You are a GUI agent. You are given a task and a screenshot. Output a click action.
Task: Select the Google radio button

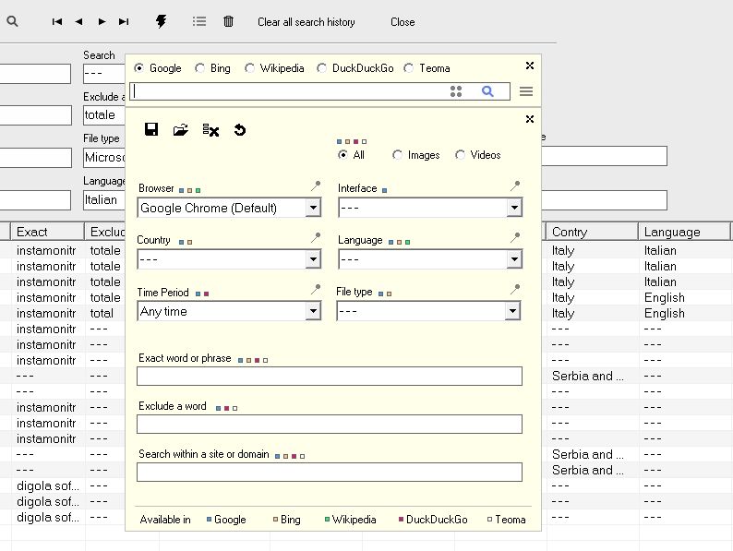point(138,68)
